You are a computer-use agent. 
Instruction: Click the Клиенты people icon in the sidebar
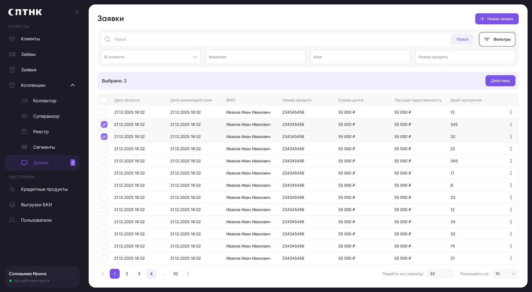click(12, 39)
